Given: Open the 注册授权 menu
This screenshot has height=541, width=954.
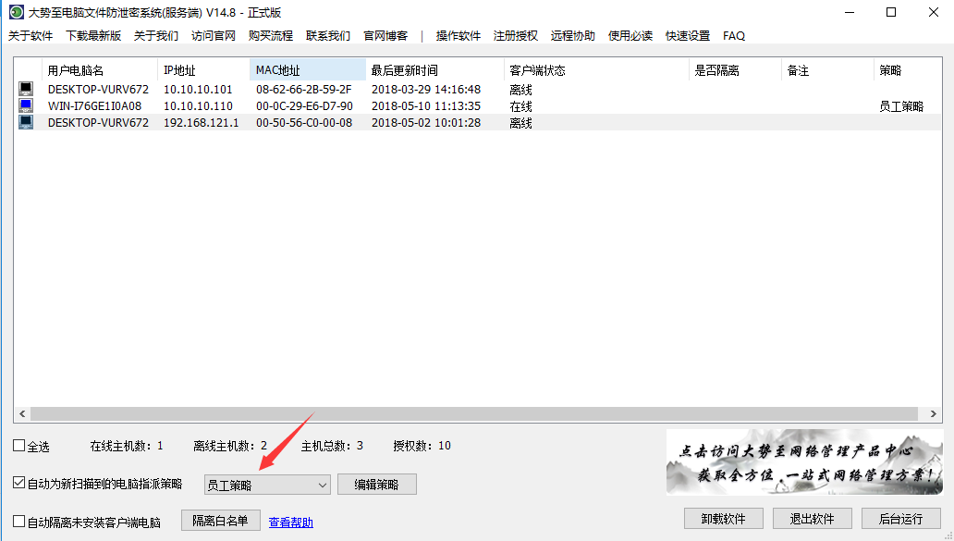Looking at the screenshot, I should 516,36.
